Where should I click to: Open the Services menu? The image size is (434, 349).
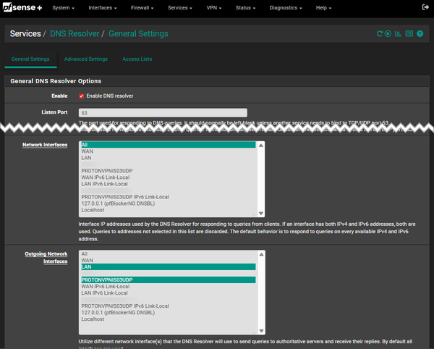click(x=180, y=8)
